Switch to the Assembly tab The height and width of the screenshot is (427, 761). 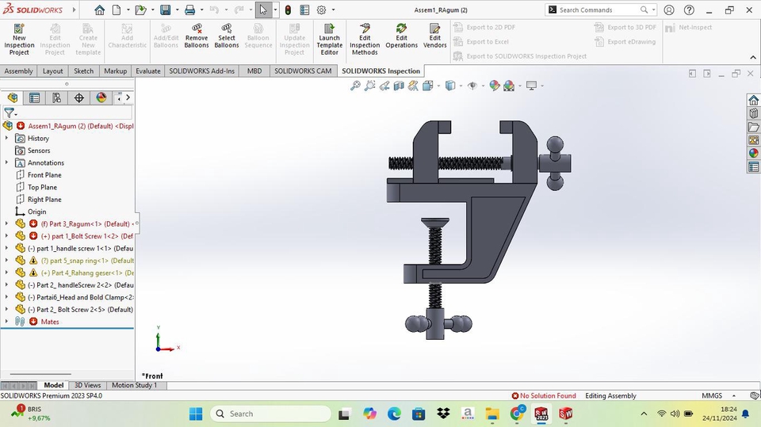(x=18, y=71)
